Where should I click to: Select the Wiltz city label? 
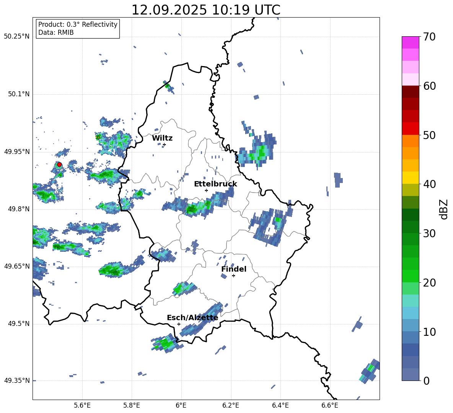click(x=162, y=138)
